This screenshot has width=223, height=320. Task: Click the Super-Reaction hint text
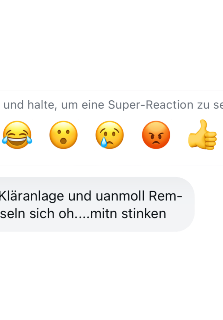click(113, 105)
